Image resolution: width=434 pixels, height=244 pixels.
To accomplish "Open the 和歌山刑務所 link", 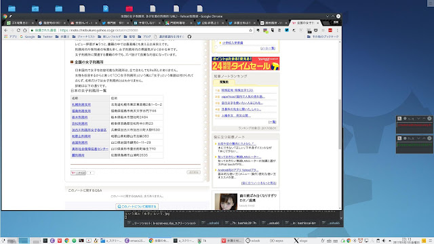I will coord(81,136).
